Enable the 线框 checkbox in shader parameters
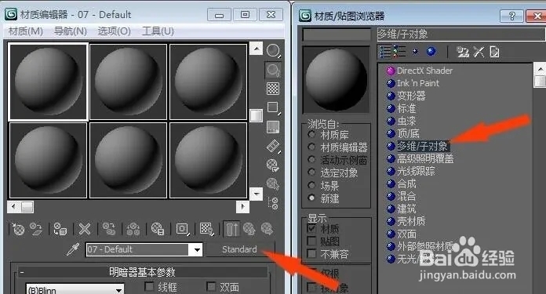 (x=149, y=287)
